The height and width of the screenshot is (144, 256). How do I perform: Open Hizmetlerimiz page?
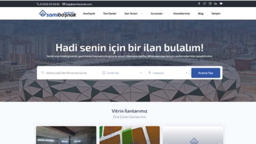[181, 14]
